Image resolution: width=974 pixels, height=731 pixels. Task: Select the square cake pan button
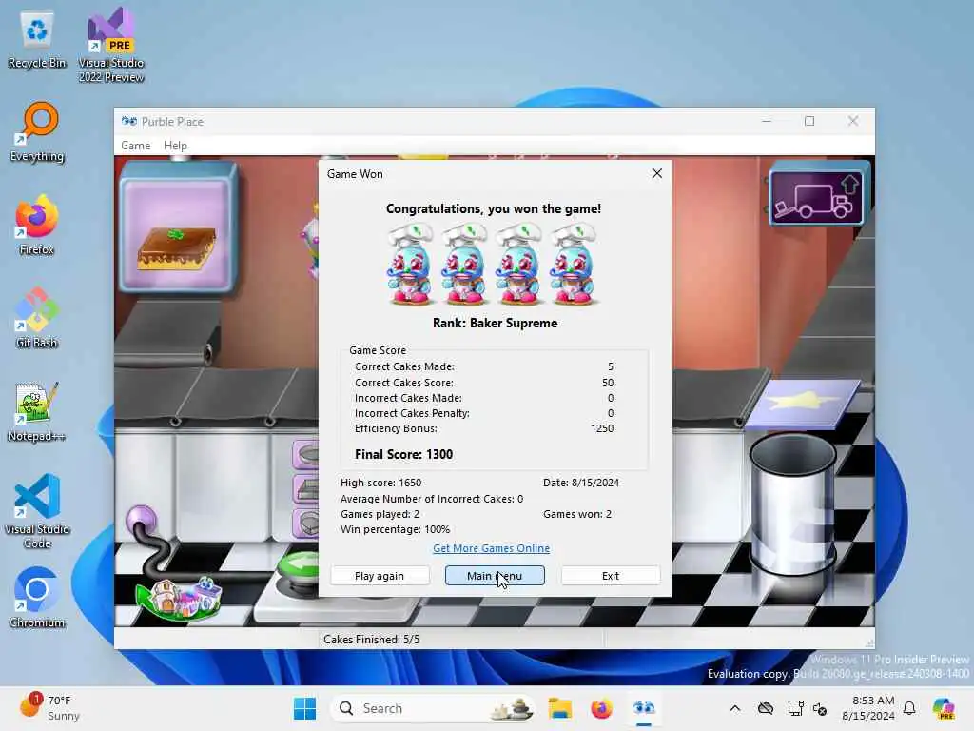[307, 489]
